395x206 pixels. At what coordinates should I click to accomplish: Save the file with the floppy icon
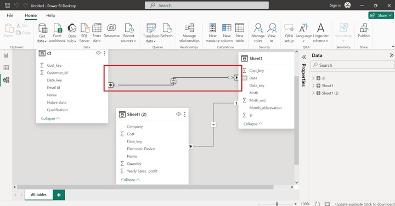tap(7, 5)
